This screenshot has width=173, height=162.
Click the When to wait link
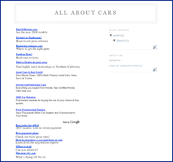click(x=24, y=146)
